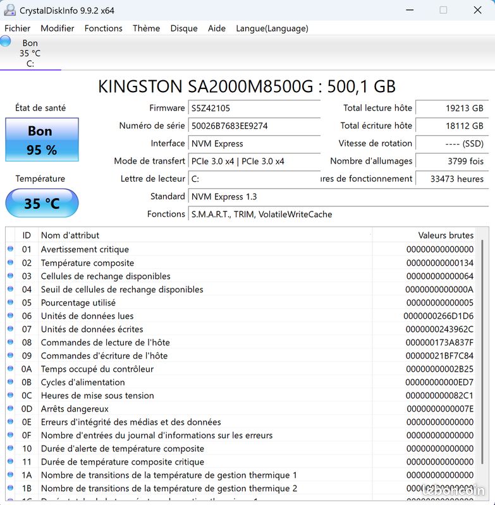The height and width of the screenshot is (505, 495).
Task: Click the Standard field NVM Express 1.3
Action: click(x=339, y=197)
